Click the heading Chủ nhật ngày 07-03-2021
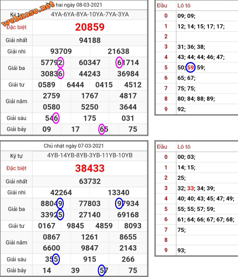The image size is (238, 277). pos(74,146)
